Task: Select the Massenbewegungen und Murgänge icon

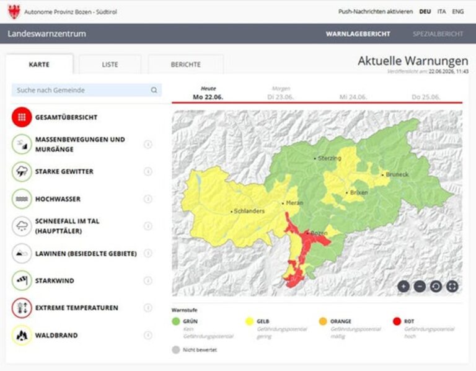Action: click(22, 145)
